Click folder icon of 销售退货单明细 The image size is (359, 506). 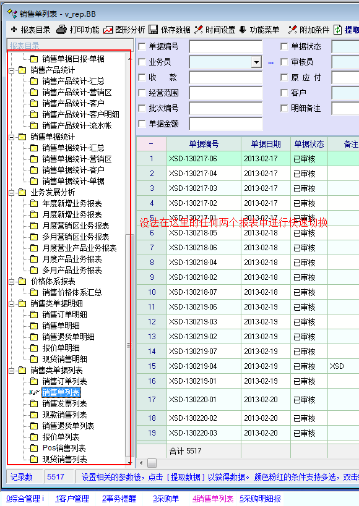pyautogui.click(x=34, y=337)
